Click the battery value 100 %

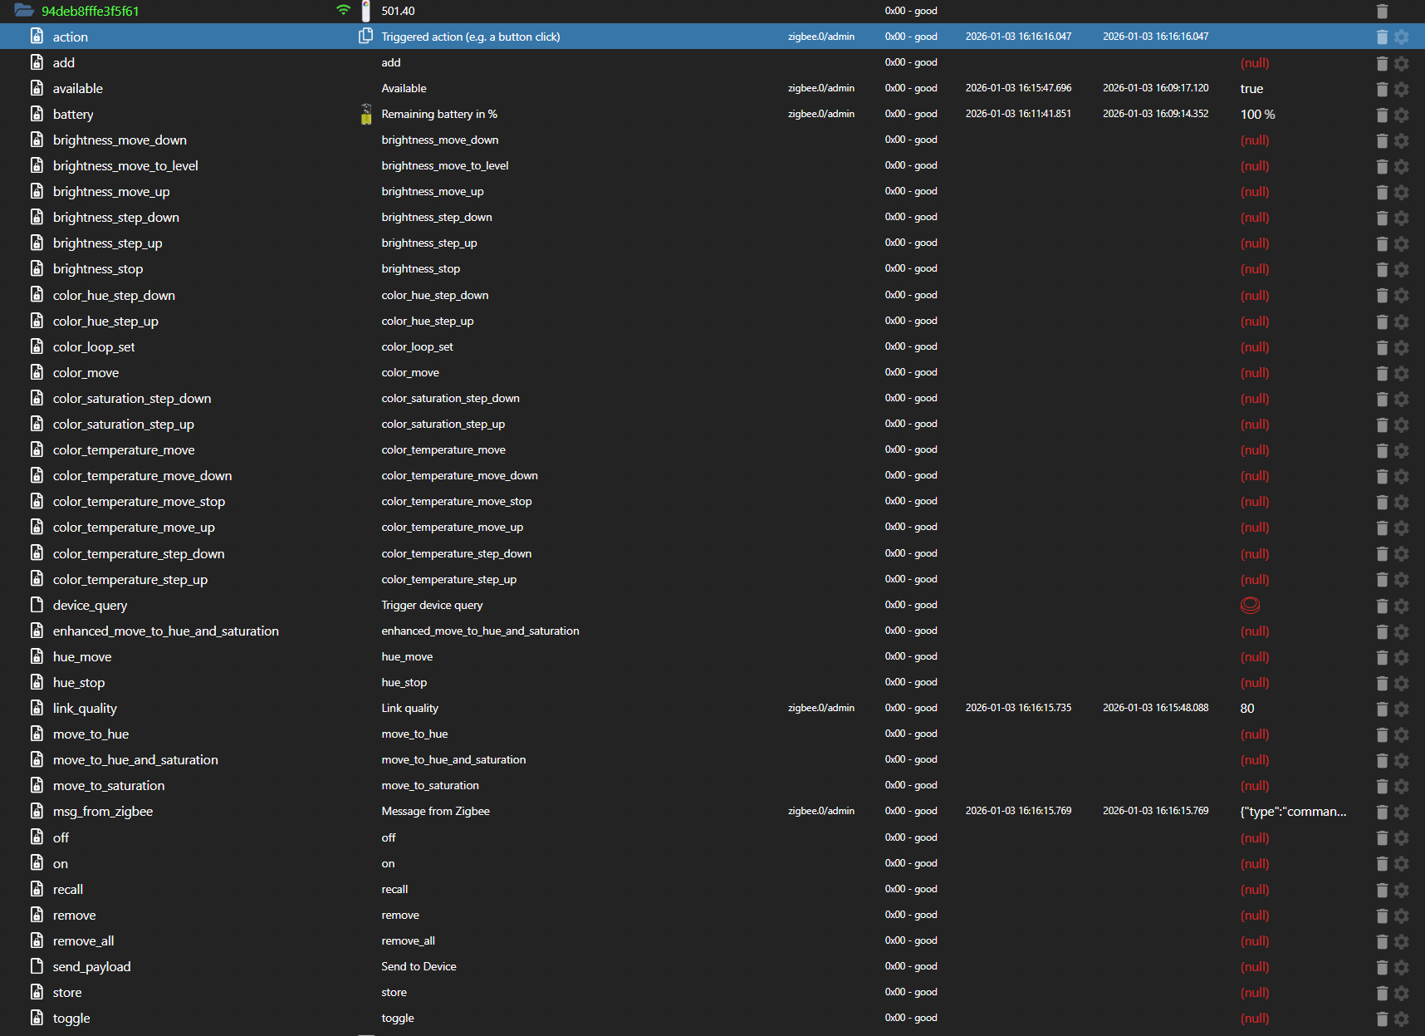pos(1257,114)
